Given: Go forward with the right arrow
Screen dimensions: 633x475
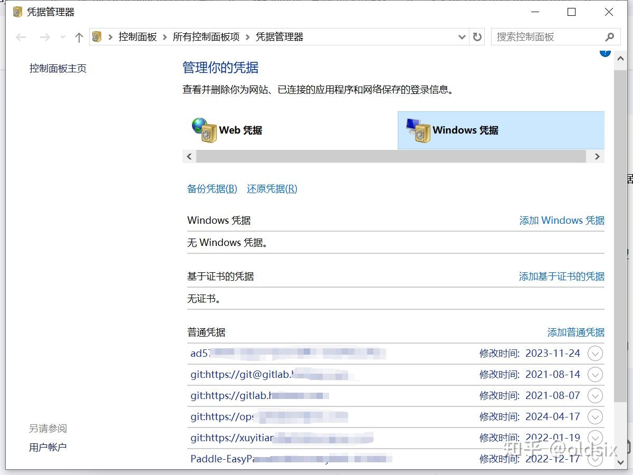Looking at the screenshot, I should tap(45, 37).
